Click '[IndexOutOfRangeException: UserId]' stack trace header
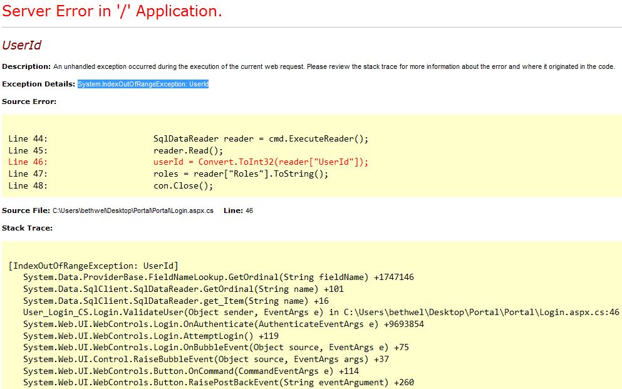The width and height of the screenshot is (622, 389). point(93,266)
